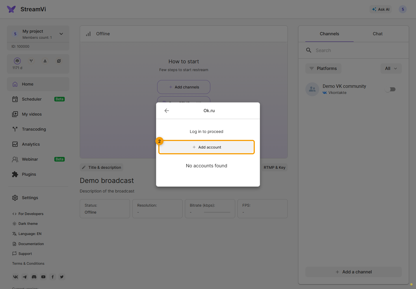Open the VK social link icon
Viewport: 416px width, 289px height.
[x=16, y=277]
